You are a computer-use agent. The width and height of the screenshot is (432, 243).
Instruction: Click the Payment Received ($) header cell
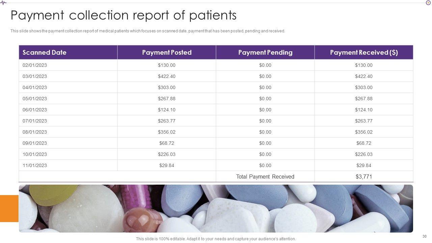[x=364, y=52]
